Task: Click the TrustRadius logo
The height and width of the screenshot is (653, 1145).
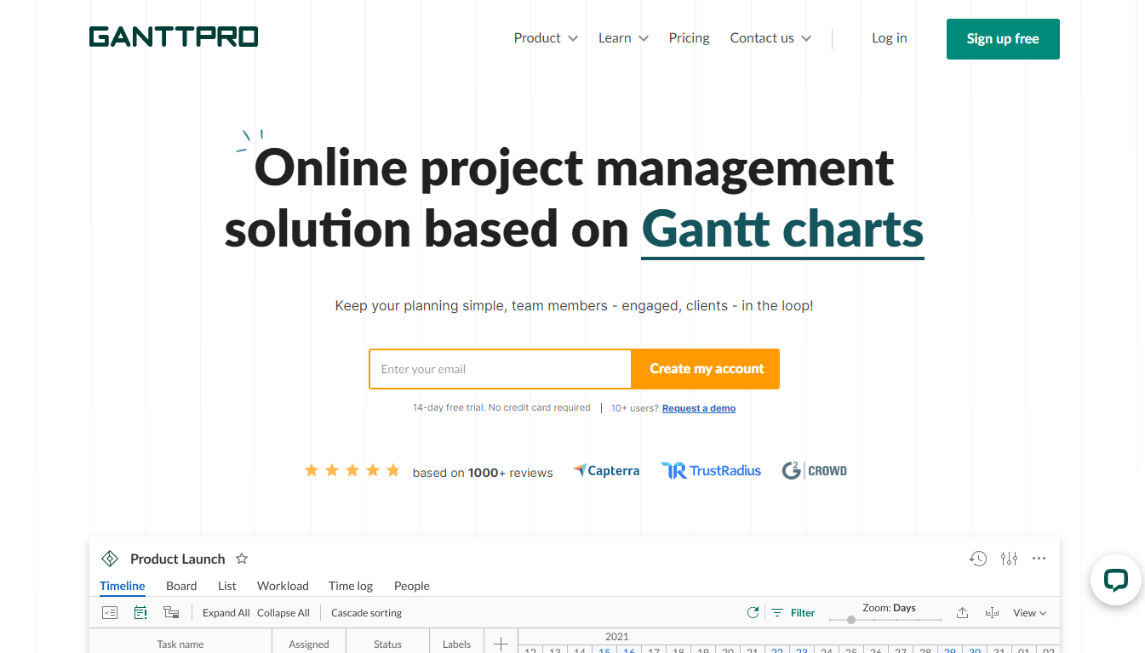Action: [711, 471]
